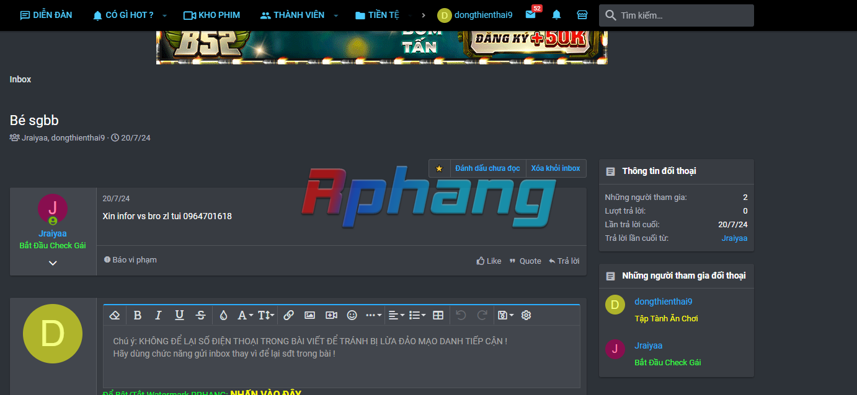Open the save draft dropdown
Viewport: 857px width, 395px height.
[505, 315]
